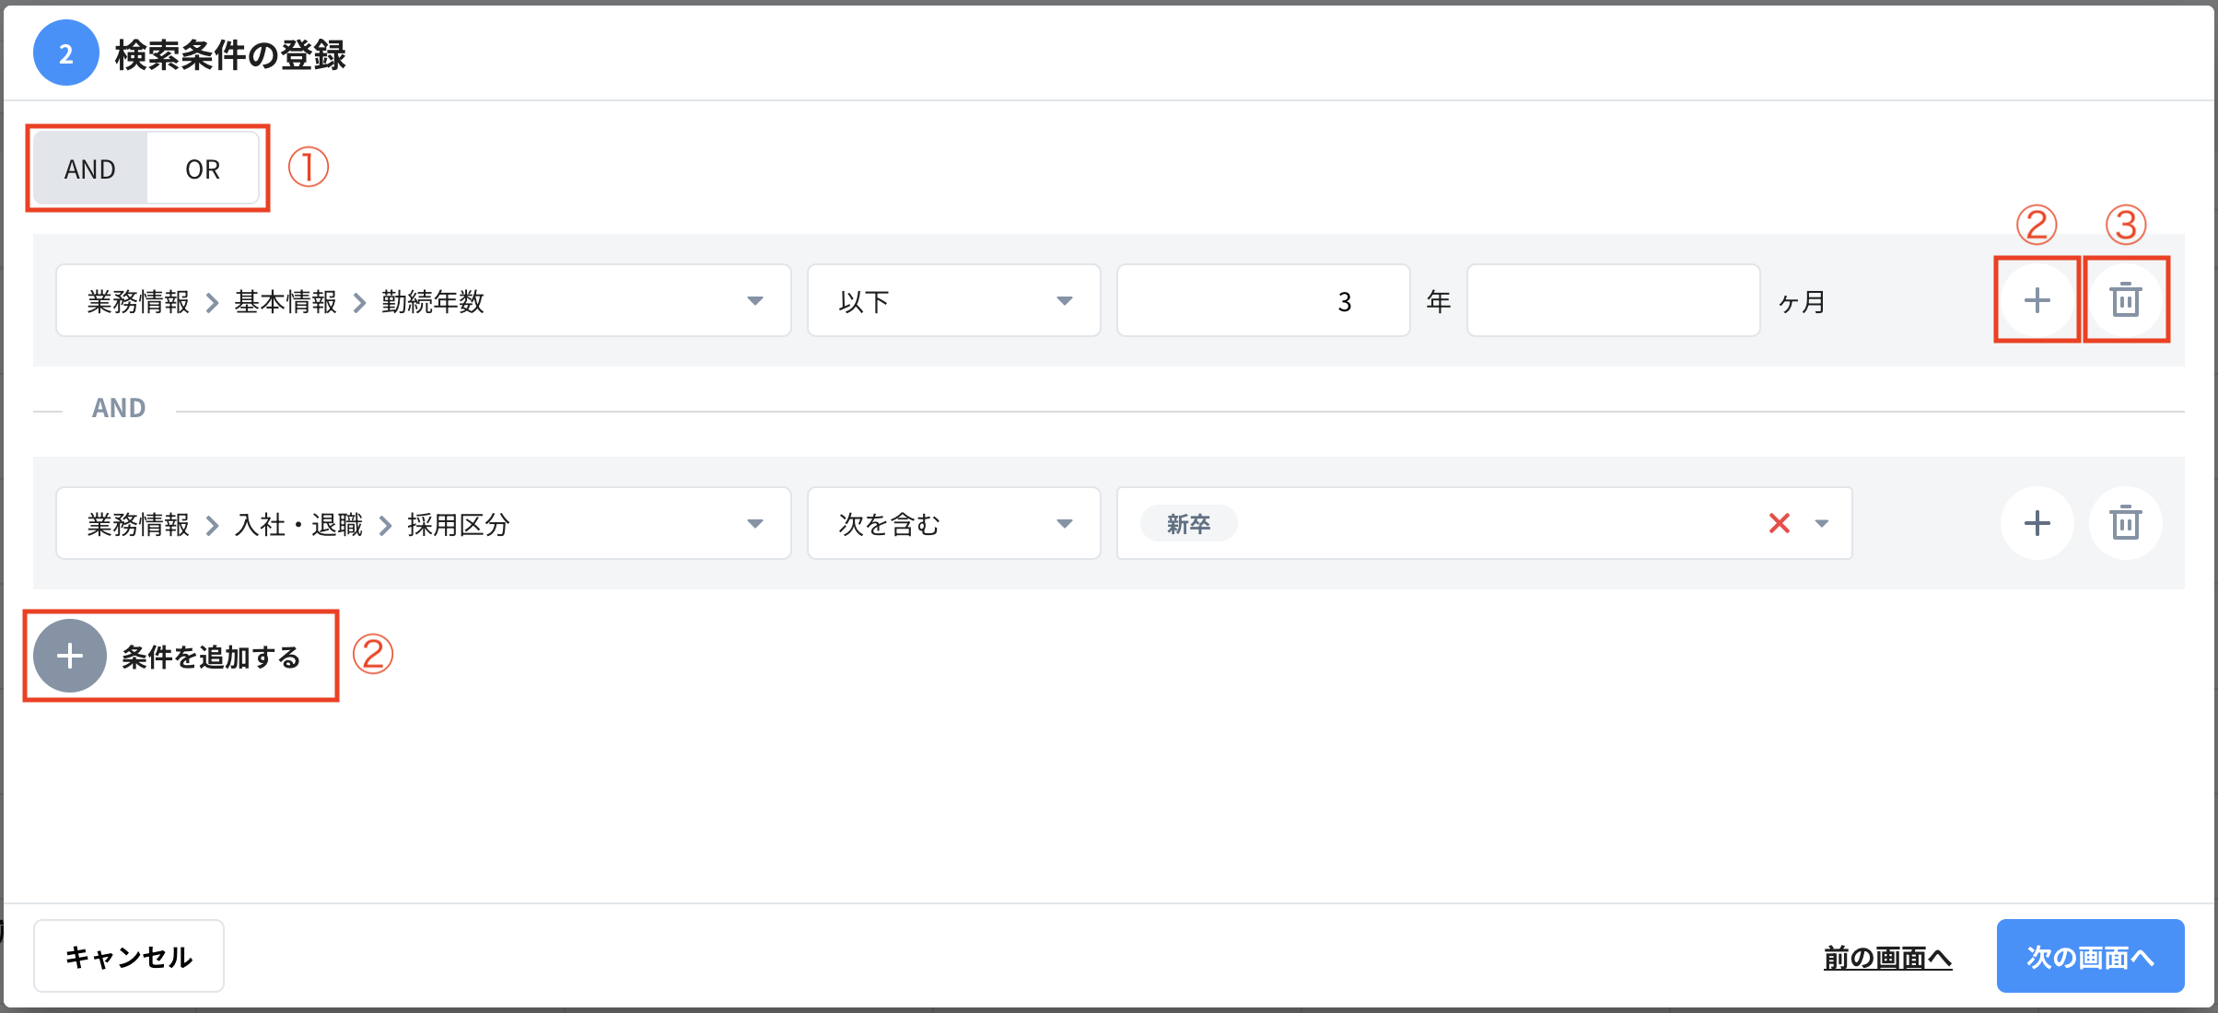Click the dropdown caret beside the 新卒 value field

tap(1821, 523)
